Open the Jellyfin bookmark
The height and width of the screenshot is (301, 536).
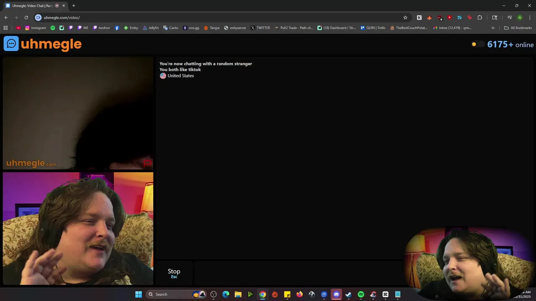151,28
